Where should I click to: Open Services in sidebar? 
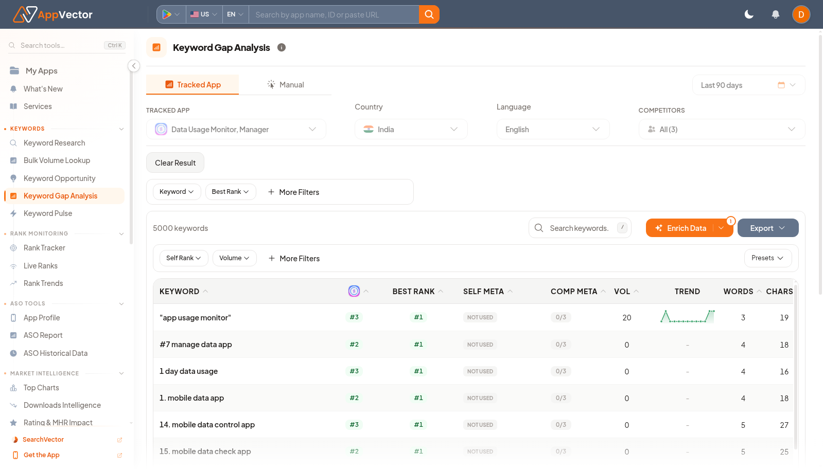(x=38, y=106)
